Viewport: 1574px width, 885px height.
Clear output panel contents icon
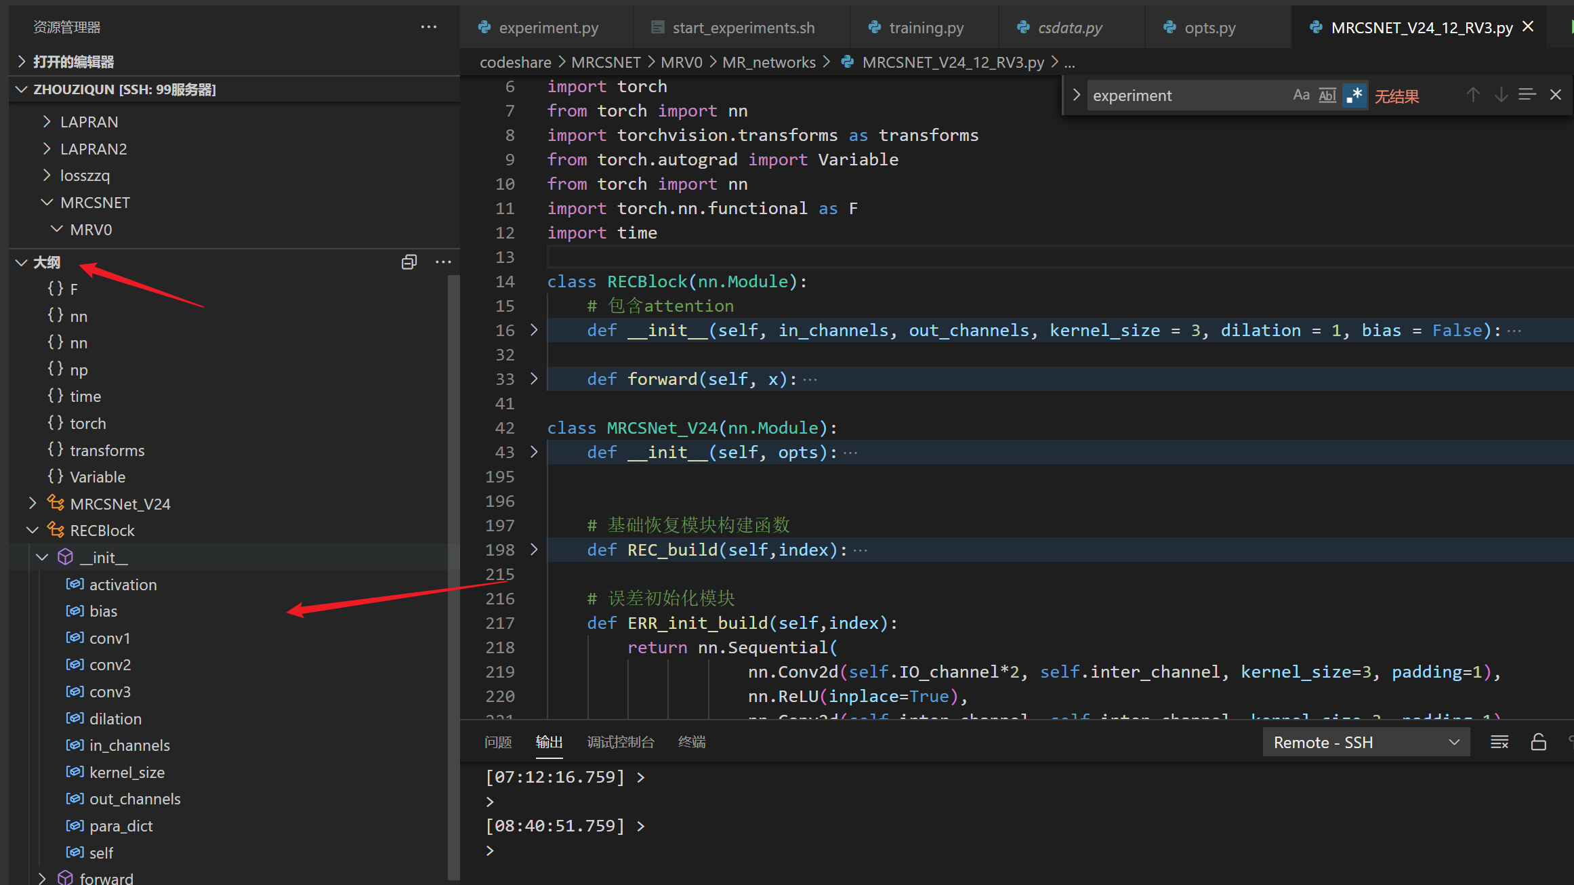[1499, 742]
